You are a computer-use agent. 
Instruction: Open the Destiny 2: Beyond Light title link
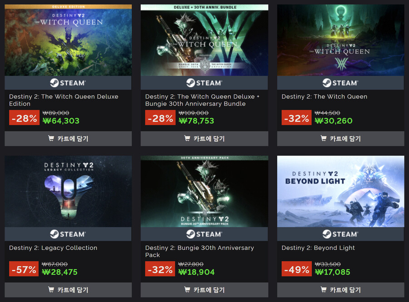pyautogui.click(x=318, y=248)
